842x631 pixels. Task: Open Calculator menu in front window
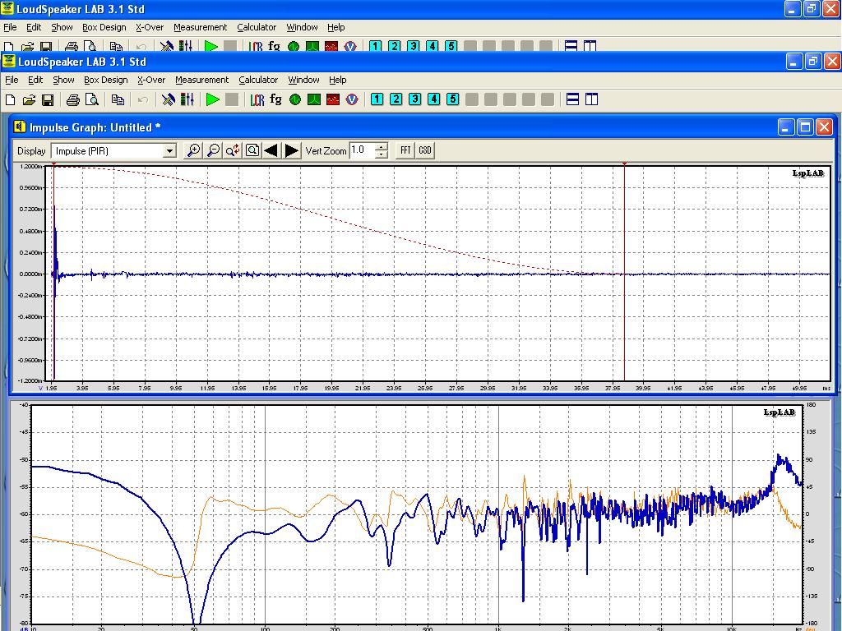[x=258, y=80]
